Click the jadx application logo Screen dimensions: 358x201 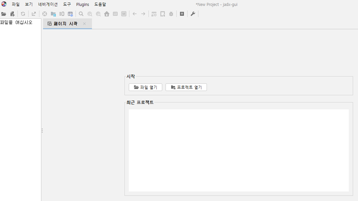click(x=4, y=4)
